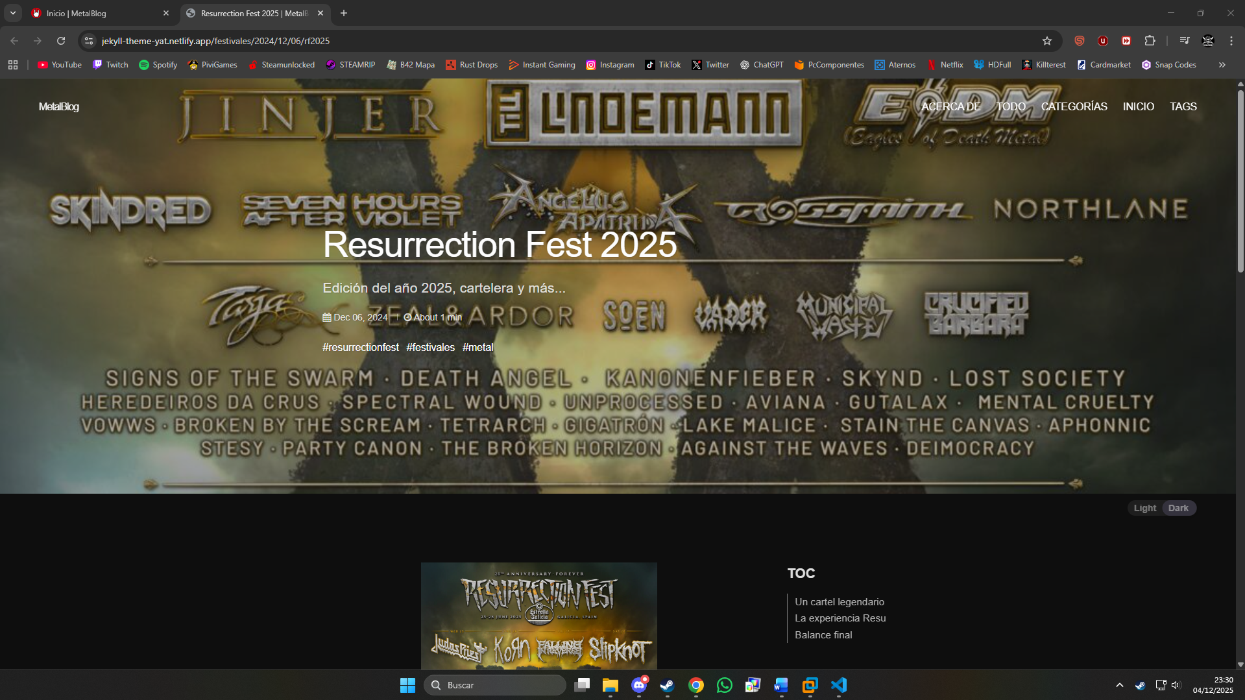
Task: Switch theme to Dark mode
Action: click(x=1178, y=508)
